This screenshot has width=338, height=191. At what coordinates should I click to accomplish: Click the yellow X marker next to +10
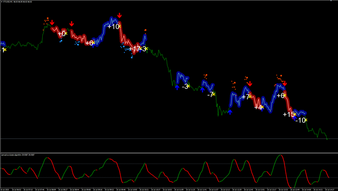tap(120, 27)
